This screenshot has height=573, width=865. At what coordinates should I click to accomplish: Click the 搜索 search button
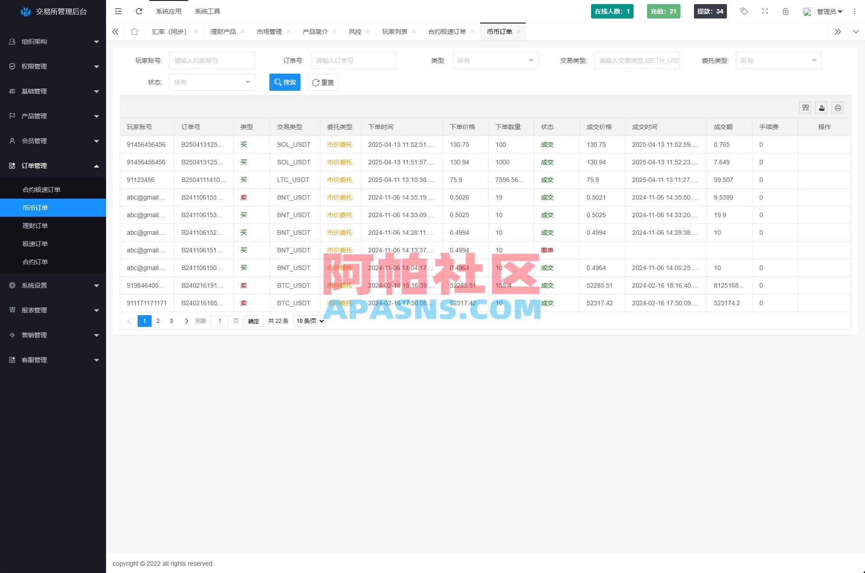285,82
